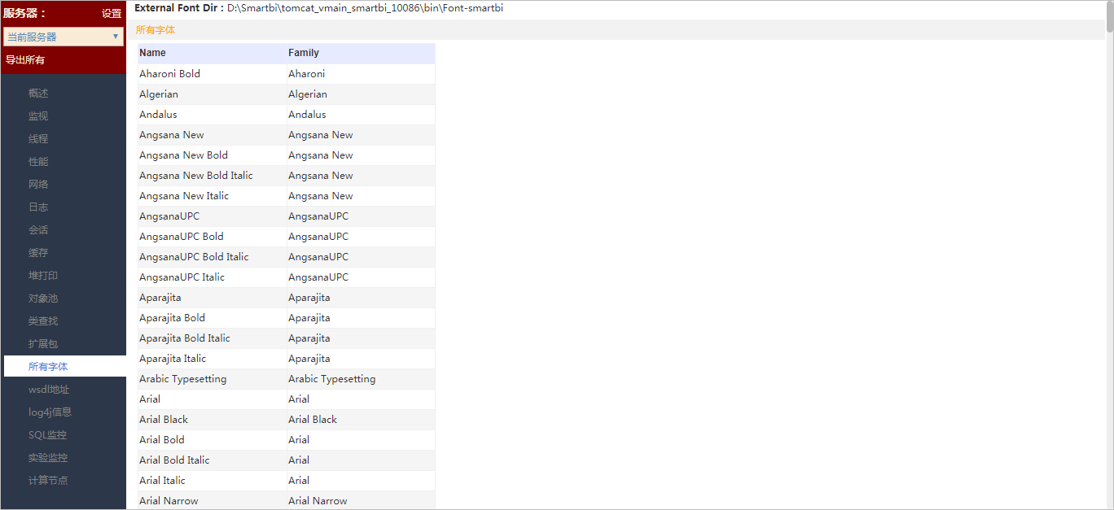
Task: Click AngsanaUPC Bold Italic name cell
Action: (212, 257)
